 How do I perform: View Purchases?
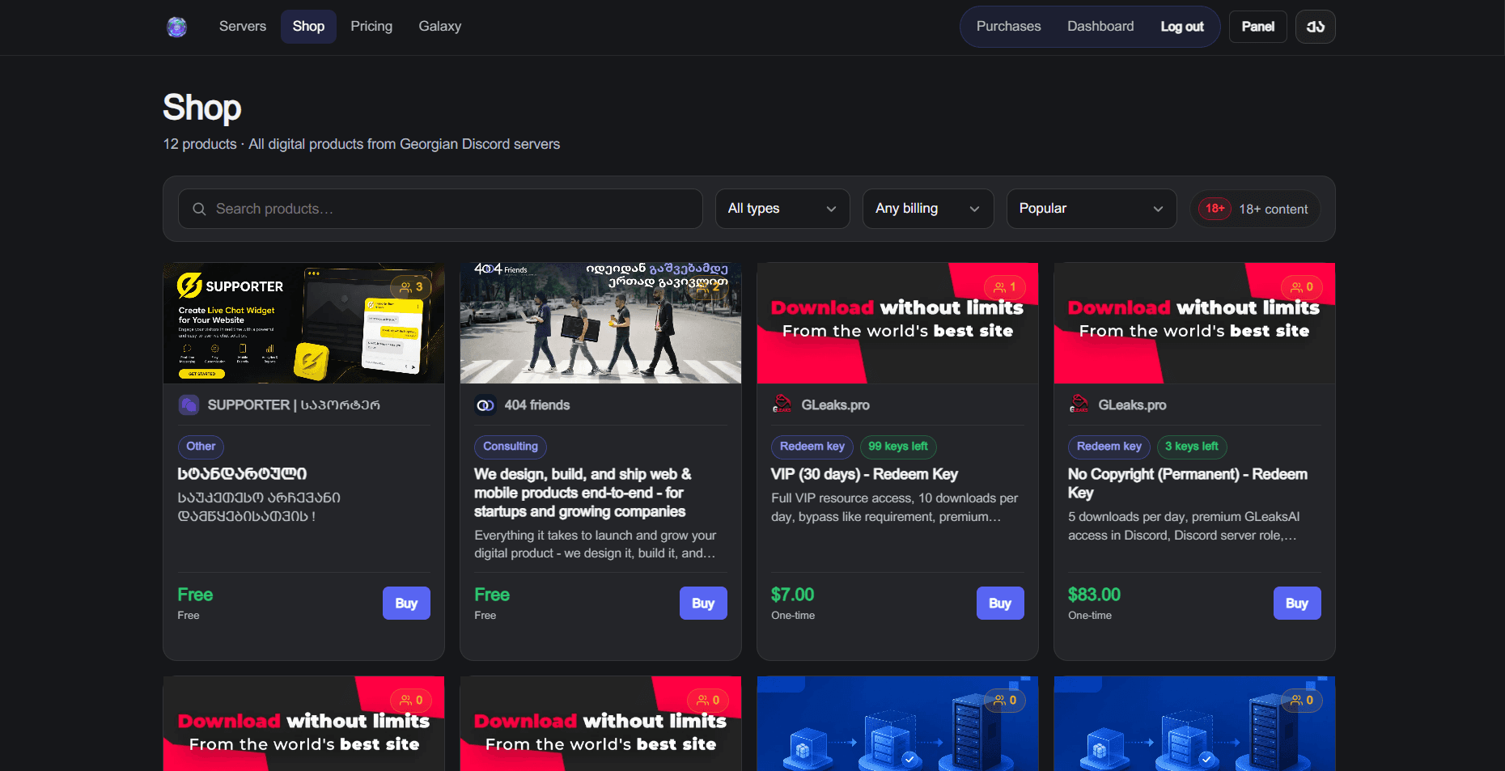coord(1008,27)
